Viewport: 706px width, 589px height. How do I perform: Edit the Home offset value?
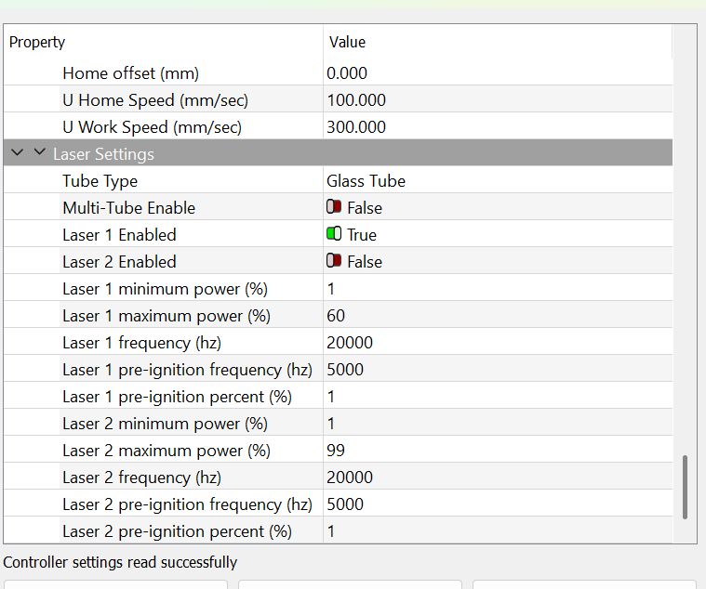point(498,72)
